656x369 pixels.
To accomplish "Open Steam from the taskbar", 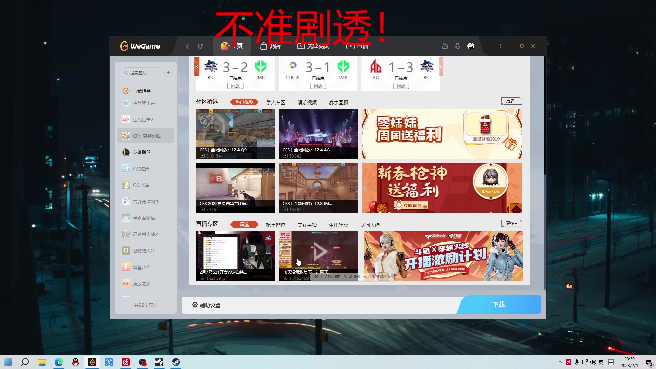I will (x=176, y=362).
